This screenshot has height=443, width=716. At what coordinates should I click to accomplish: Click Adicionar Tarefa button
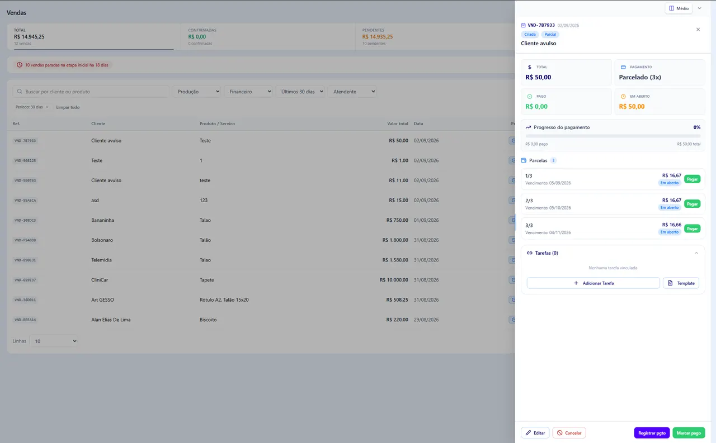(593, 283)
